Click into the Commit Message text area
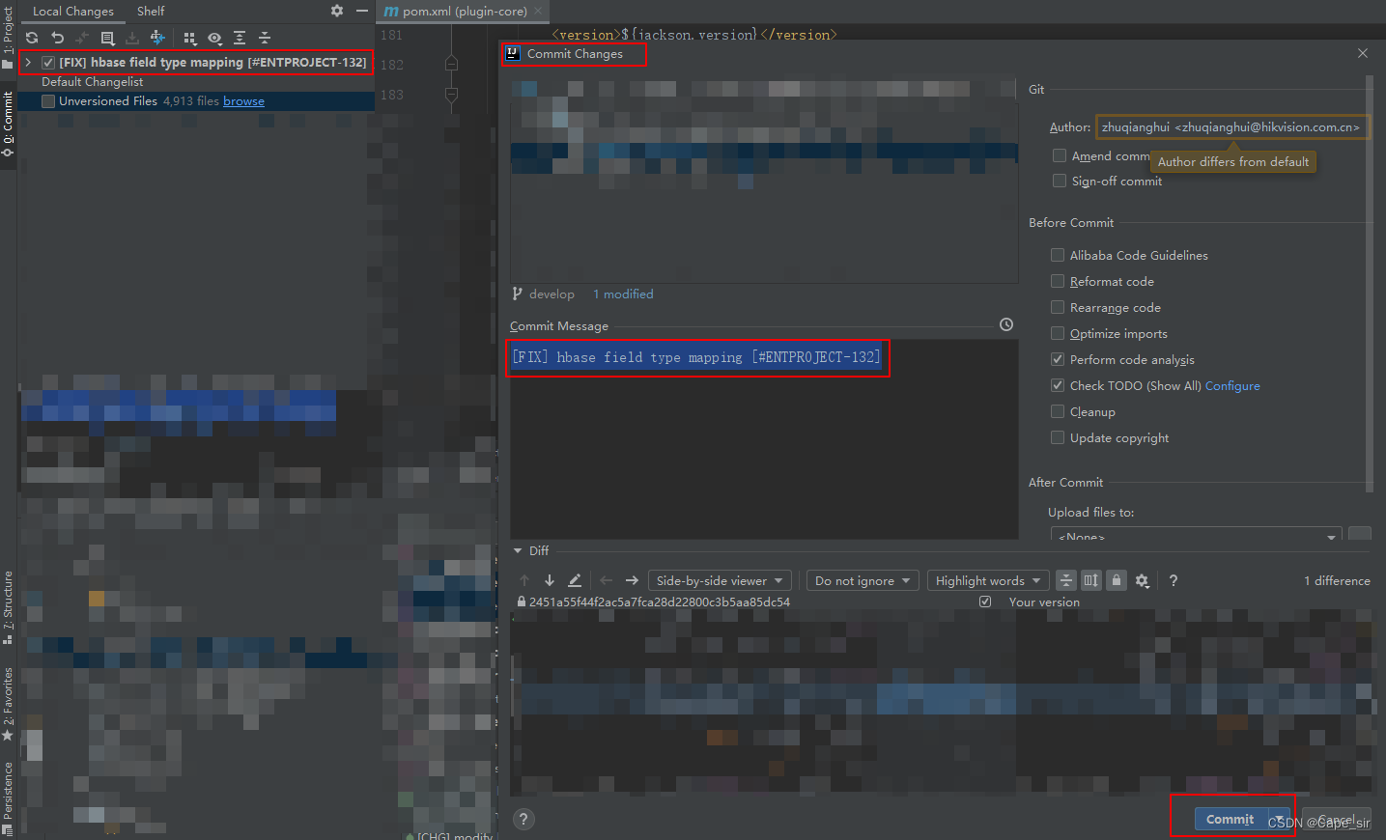 pos(764,439)
